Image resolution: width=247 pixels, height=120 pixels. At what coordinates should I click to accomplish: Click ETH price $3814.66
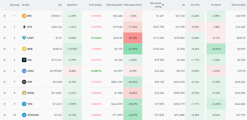(x=57, y=27)
